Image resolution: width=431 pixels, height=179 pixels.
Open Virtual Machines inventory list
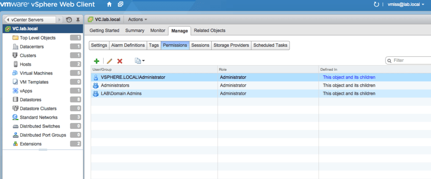[36, 73]
